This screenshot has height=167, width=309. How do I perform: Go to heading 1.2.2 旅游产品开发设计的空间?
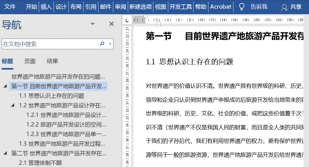[66, 124]
